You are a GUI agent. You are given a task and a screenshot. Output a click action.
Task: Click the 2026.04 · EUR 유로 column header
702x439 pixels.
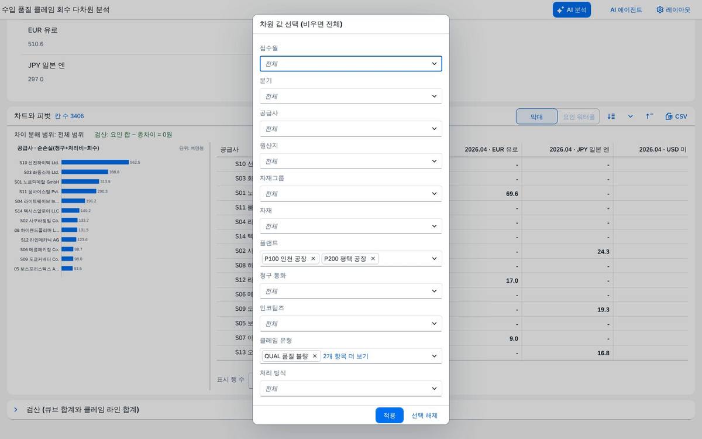pos(491,149)
